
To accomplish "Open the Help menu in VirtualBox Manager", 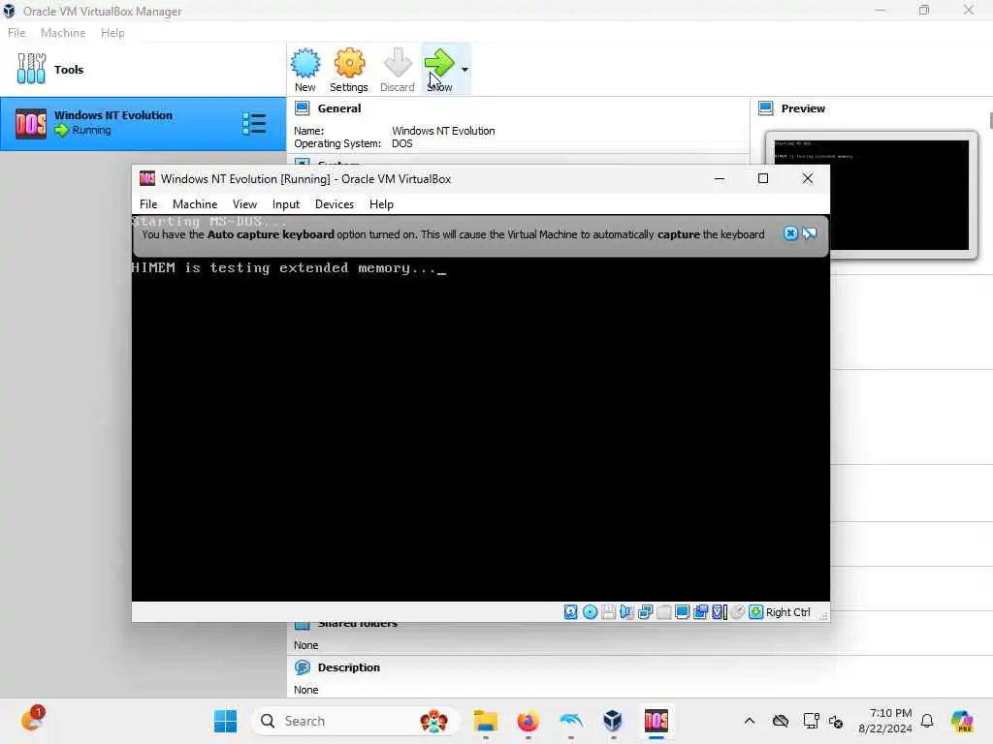I will coord(112,33).
